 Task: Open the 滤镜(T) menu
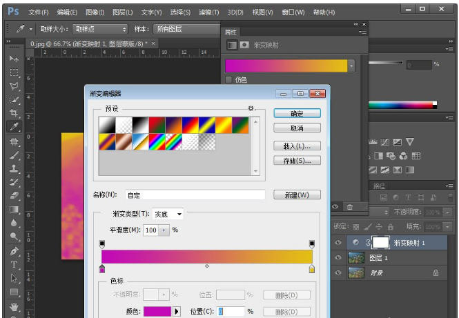[208, 12]
